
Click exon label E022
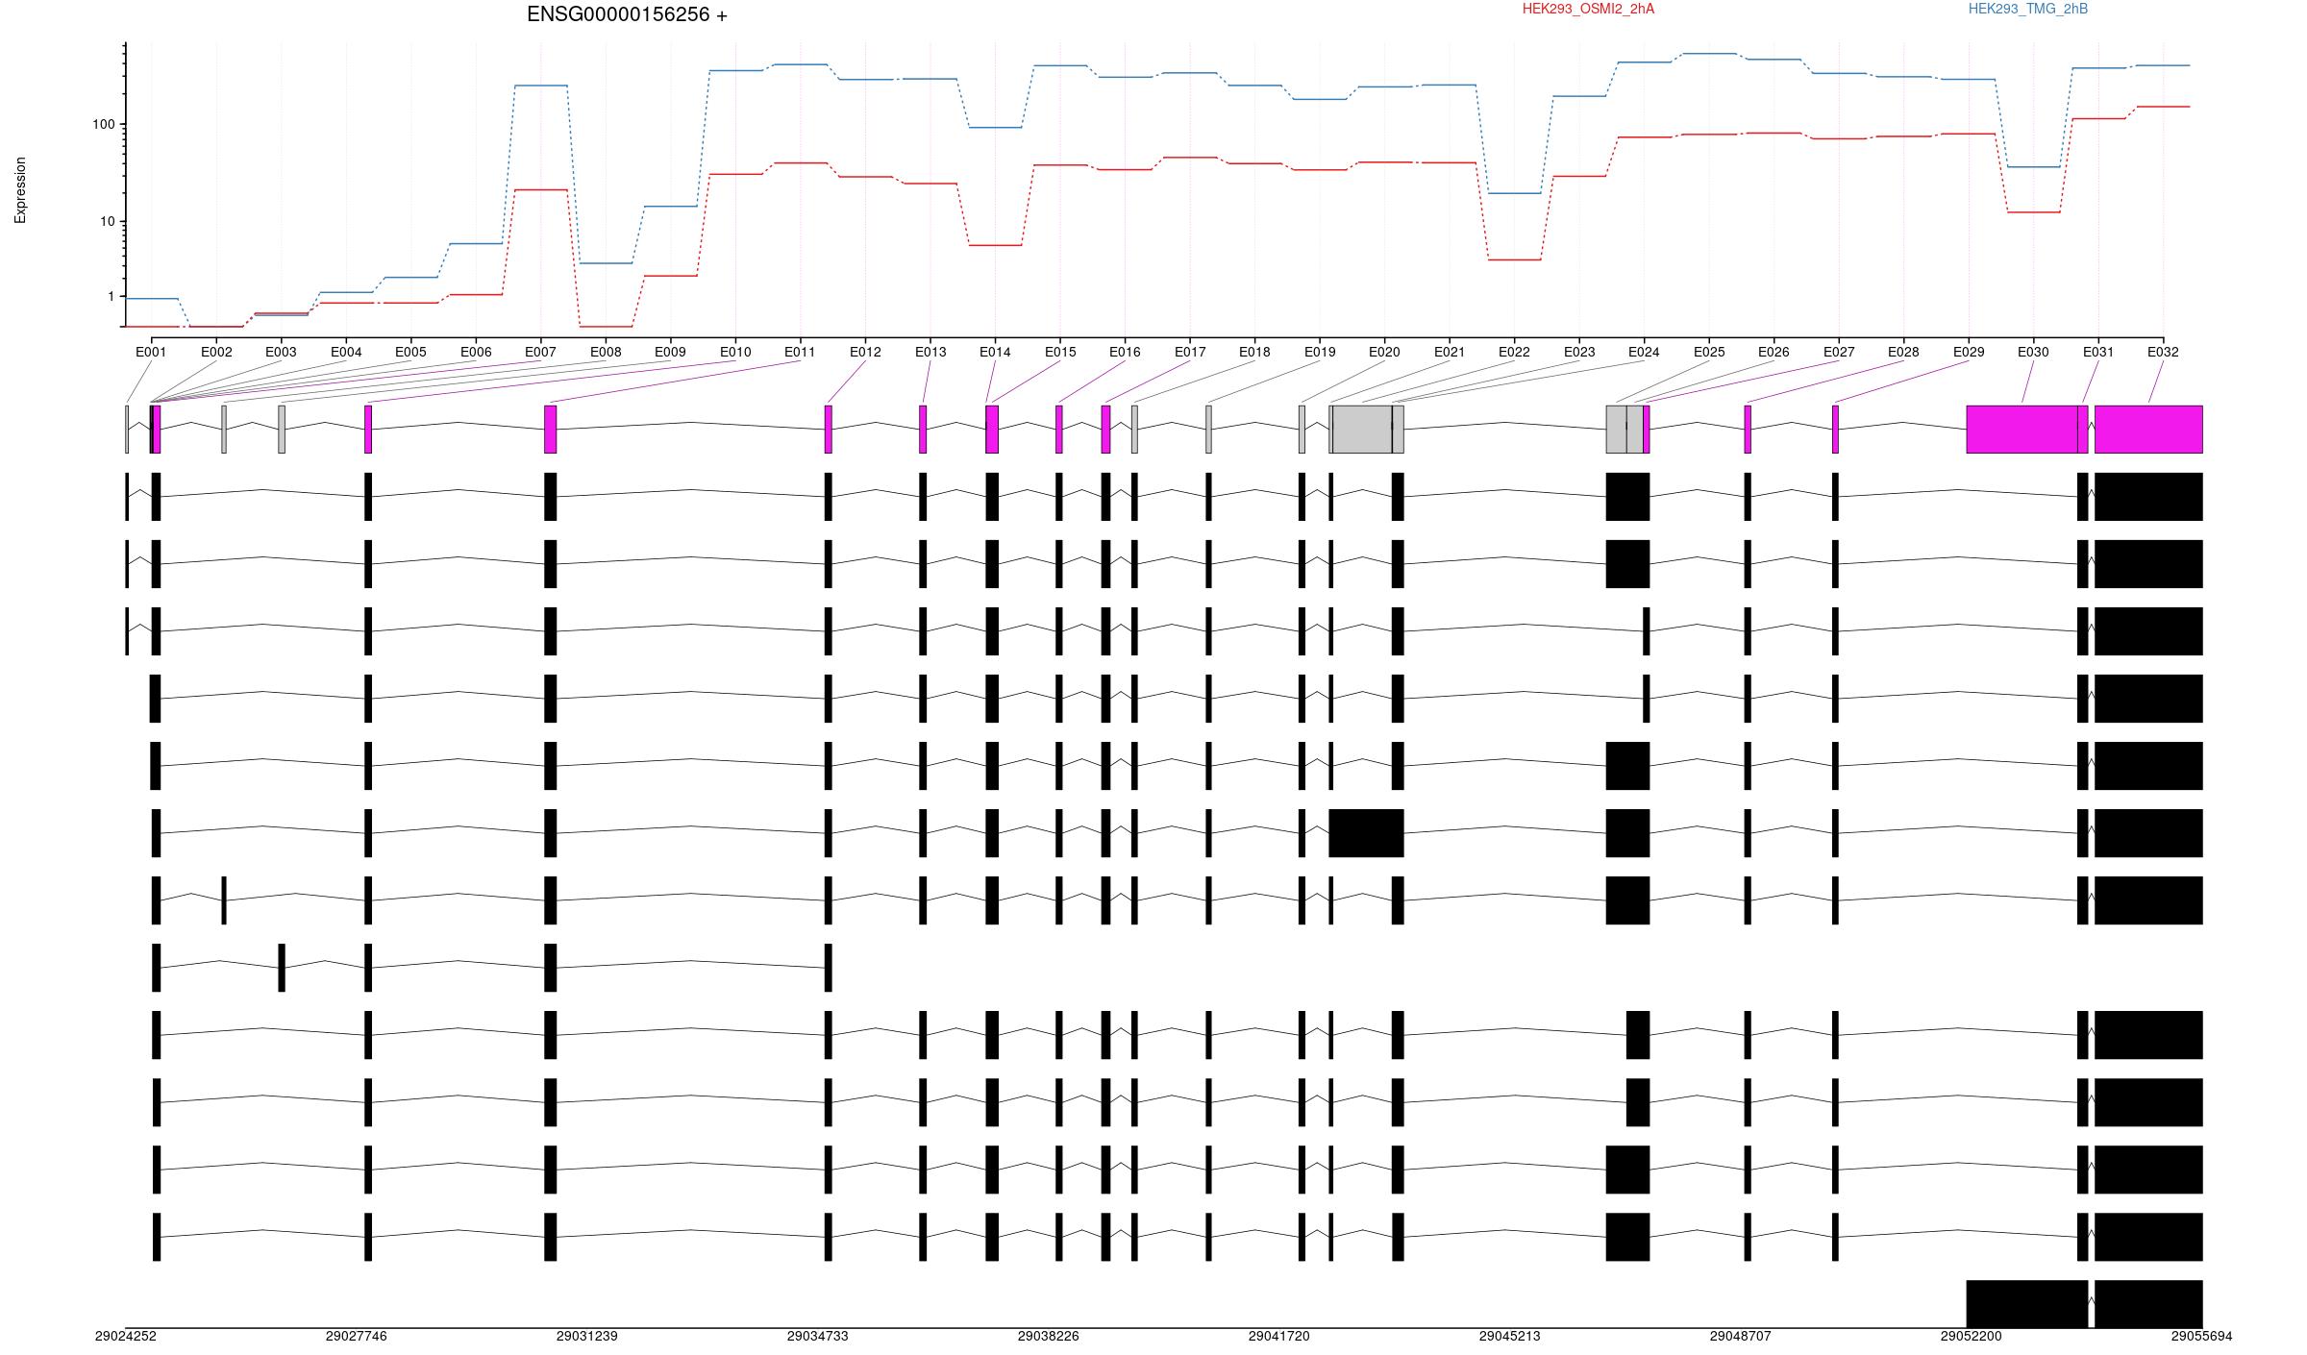point(1514,352)
